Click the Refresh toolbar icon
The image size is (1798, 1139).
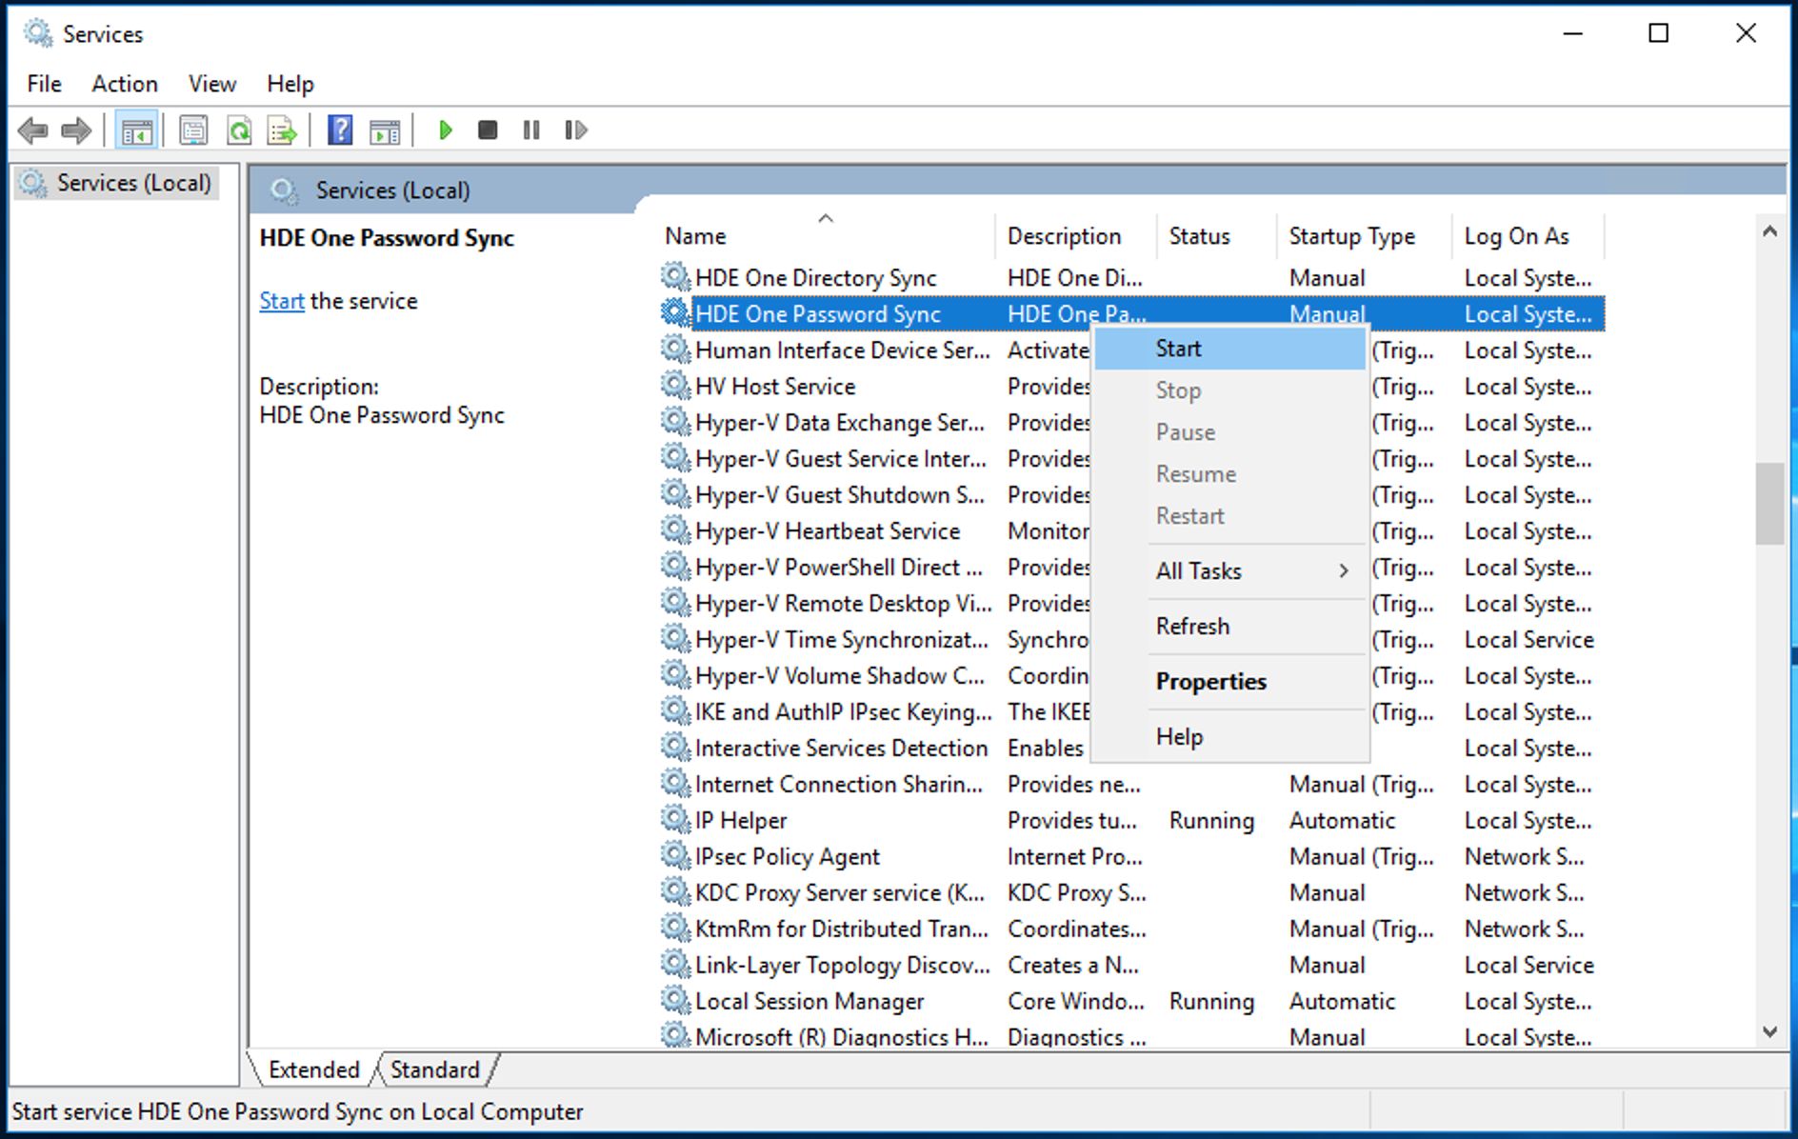(x=238, y=130)
